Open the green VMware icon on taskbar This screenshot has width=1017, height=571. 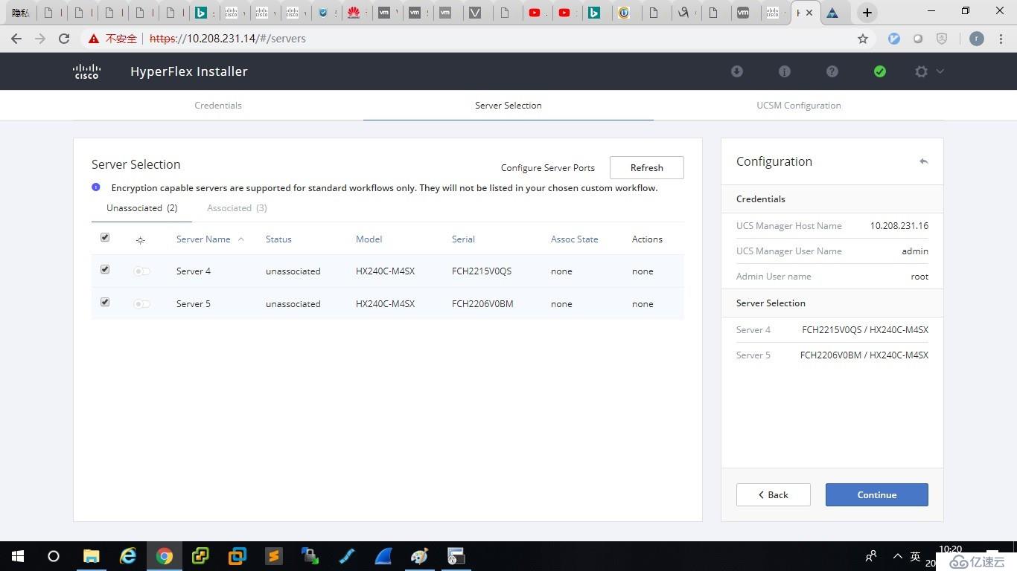tap(201, 556)
